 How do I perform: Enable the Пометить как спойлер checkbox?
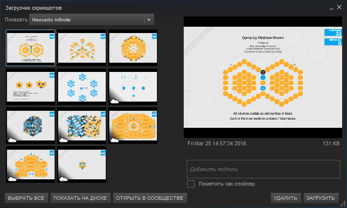point(191,184)
